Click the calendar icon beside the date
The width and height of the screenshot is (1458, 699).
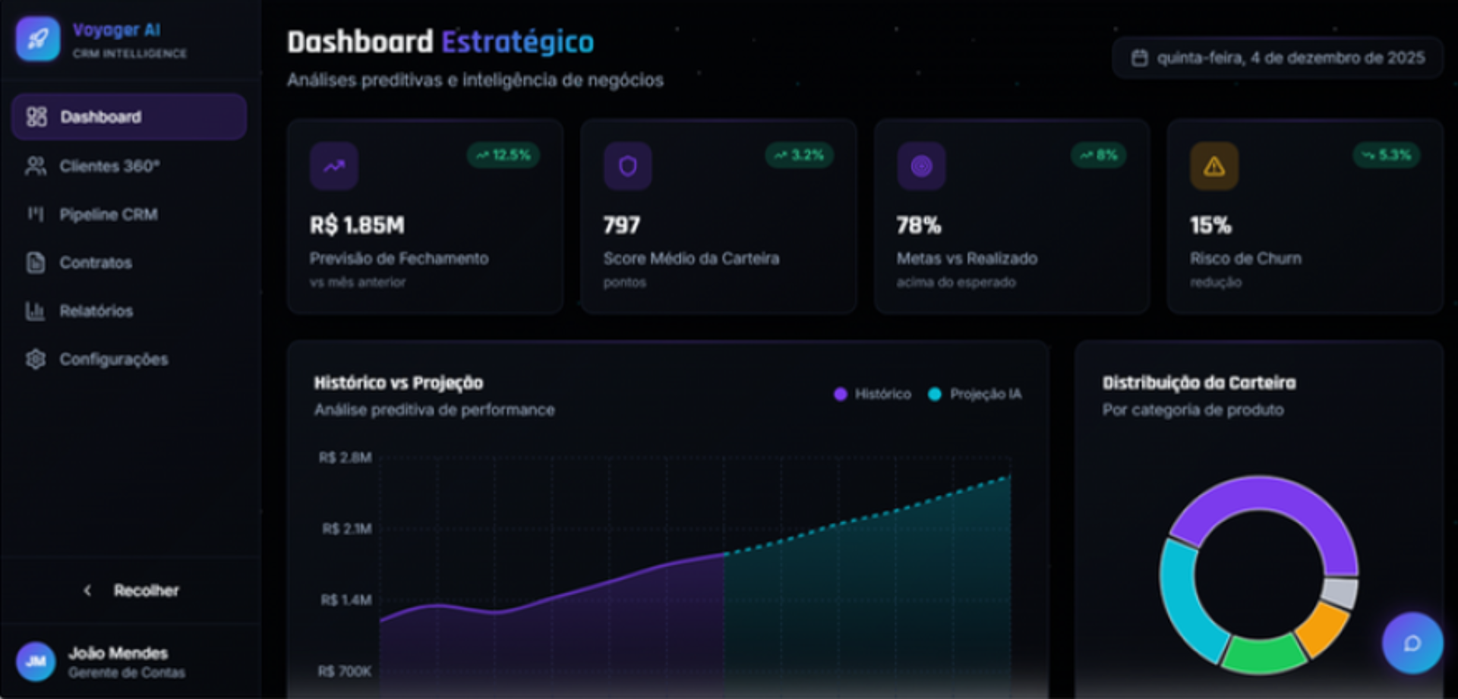click(1139, 58)
